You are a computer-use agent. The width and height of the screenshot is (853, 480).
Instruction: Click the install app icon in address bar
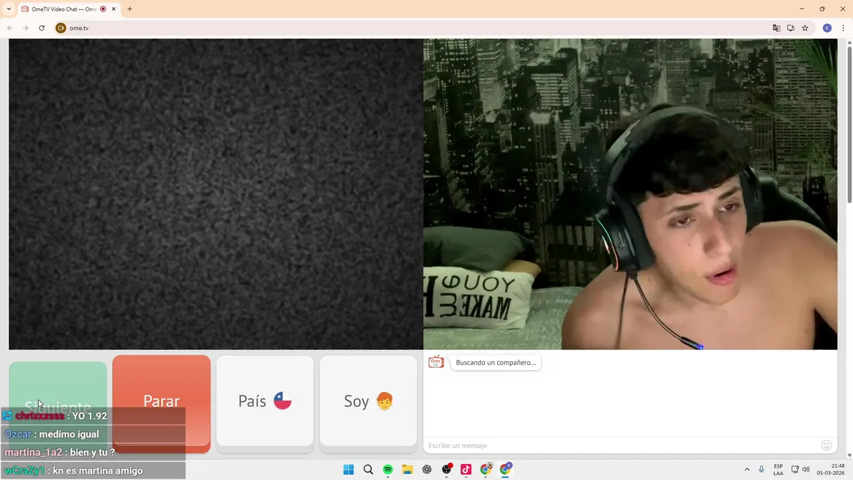(x=790, y=28)
